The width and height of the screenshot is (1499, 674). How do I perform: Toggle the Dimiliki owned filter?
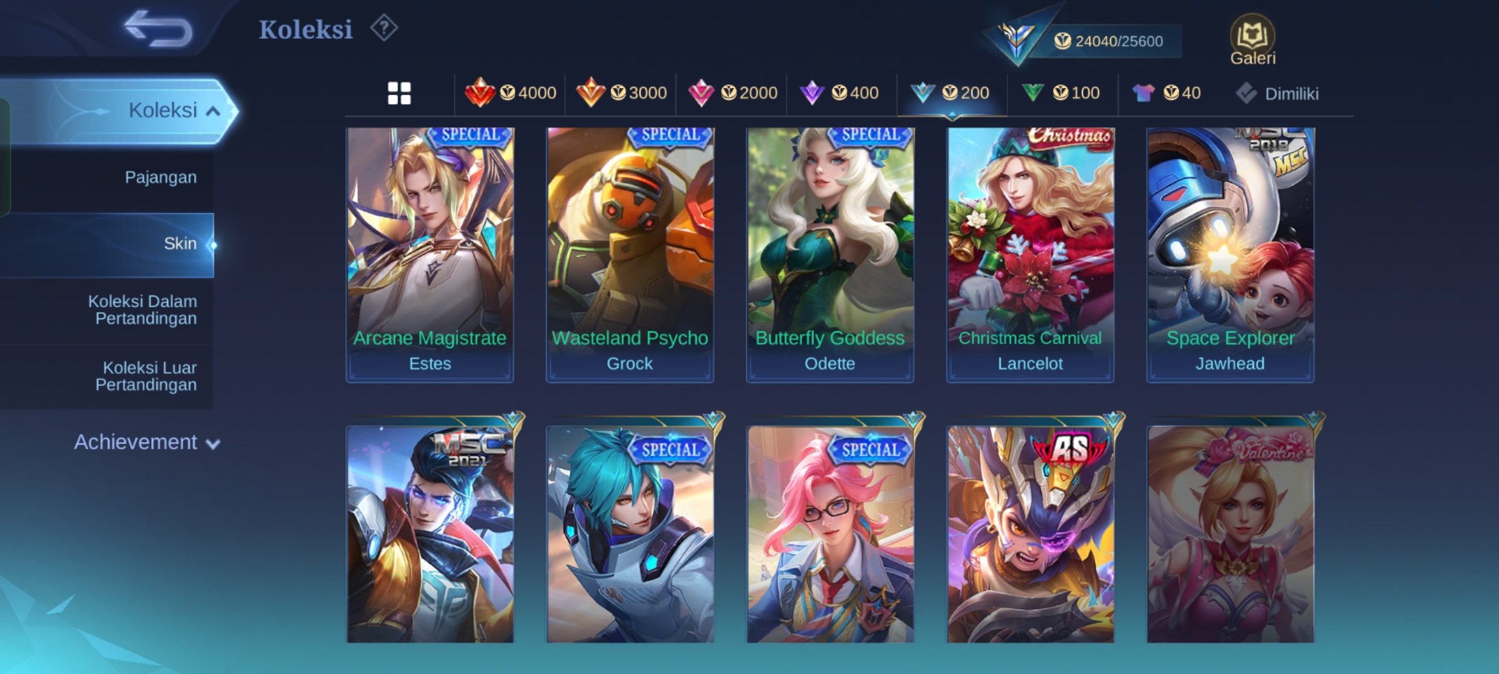point(1277,94)
